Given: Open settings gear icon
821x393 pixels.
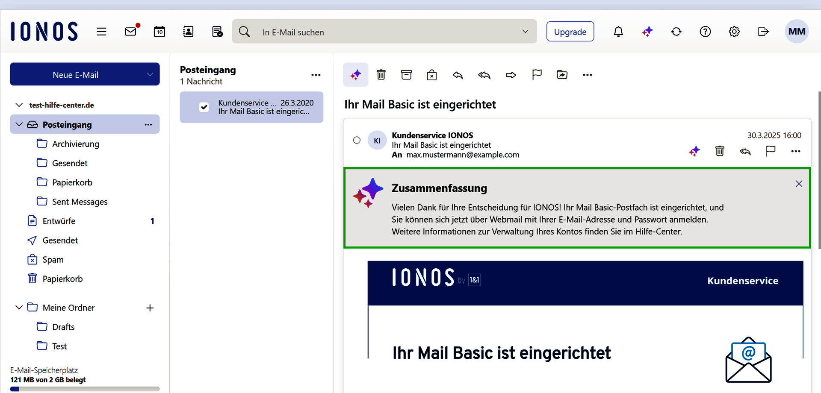Looking at the screenshot, I should 734,32.
